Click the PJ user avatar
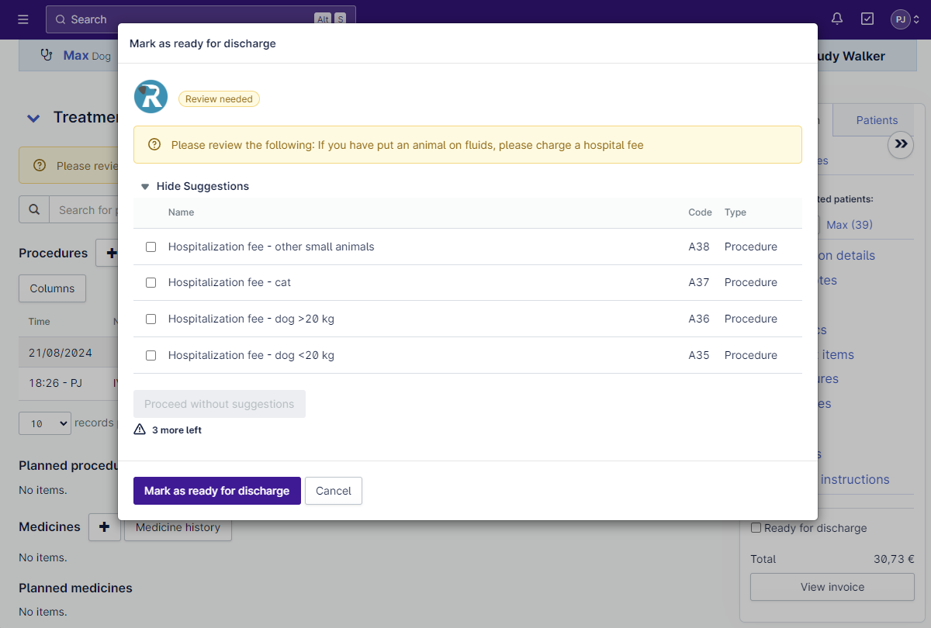The height and width of the screenshot is (628, 931). (x=900, y=19)
